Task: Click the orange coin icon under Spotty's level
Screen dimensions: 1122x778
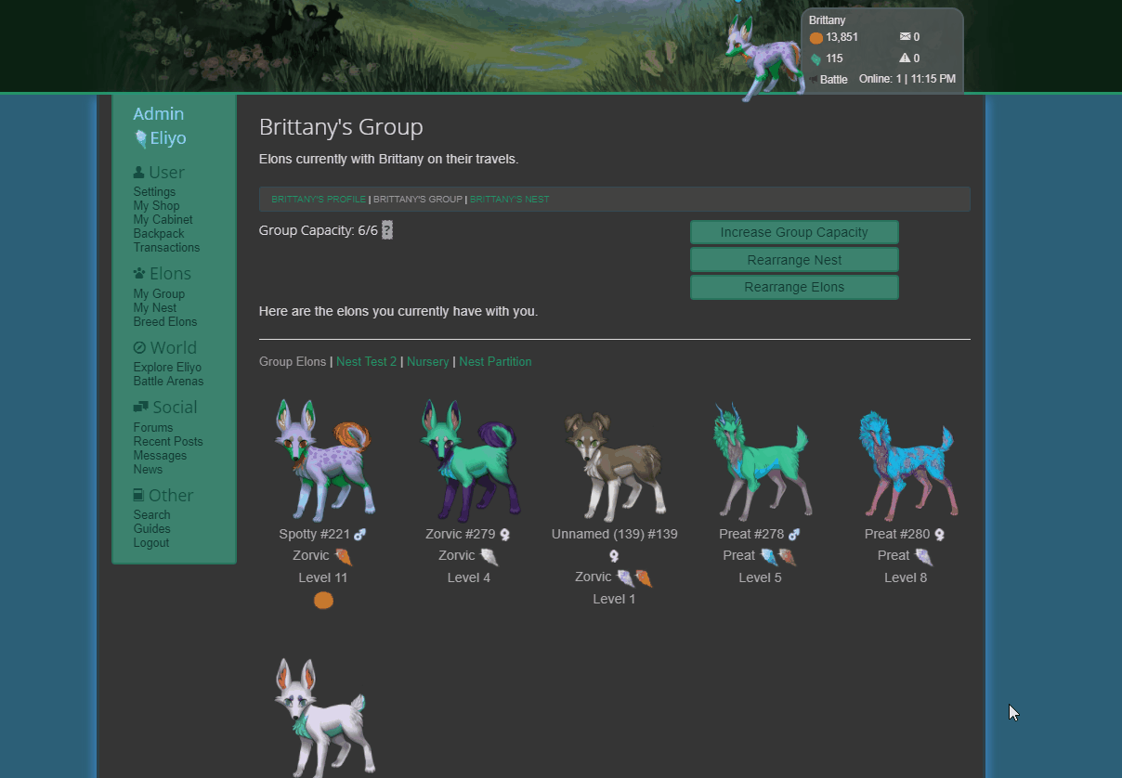Action: tap(323, 600)
